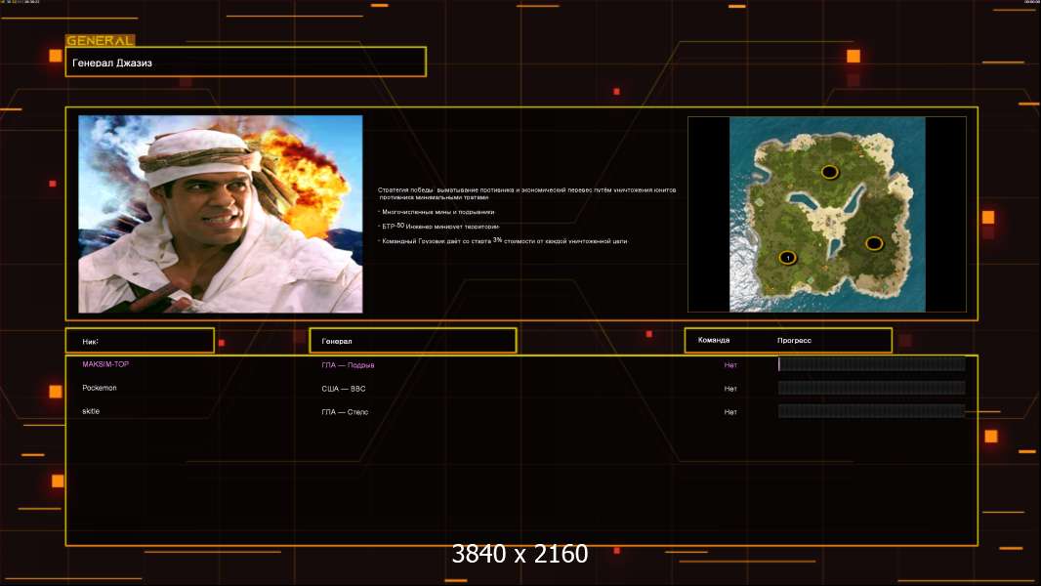The image size is (1041, 586).
Task: Select player Pockemon in the list
Action: (x=100, y=388)
